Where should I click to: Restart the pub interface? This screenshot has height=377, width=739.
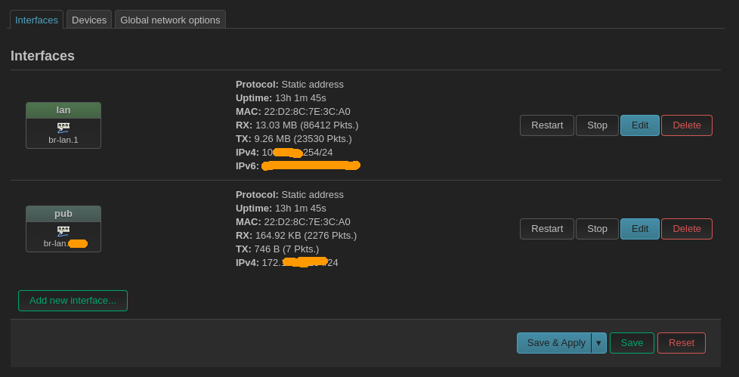click(547, 229)
